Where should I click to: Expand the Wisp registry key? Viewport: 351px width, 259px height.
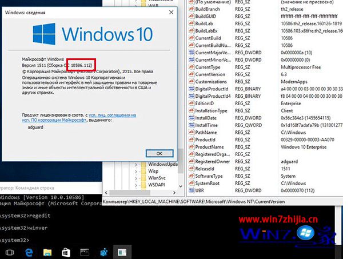pos(136,172)
